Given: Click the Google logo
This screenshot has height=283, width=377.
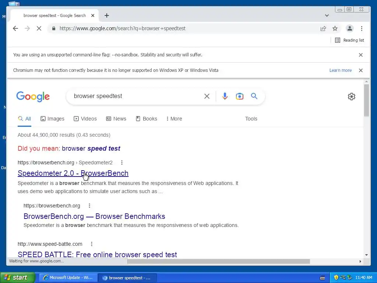Looking at the screenshot, I should [33, 97].
